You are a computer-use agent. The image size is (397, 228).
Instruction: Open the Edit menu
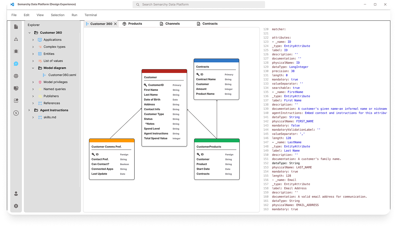[27, 15]
